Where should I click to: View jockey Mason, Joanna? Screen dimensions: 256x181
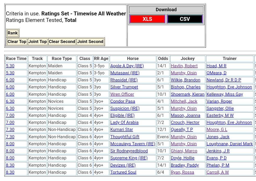coord(185,116)
